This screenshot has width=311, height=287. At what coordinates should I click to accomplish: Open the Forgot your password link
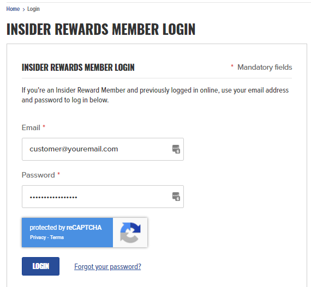coord(107,267)
